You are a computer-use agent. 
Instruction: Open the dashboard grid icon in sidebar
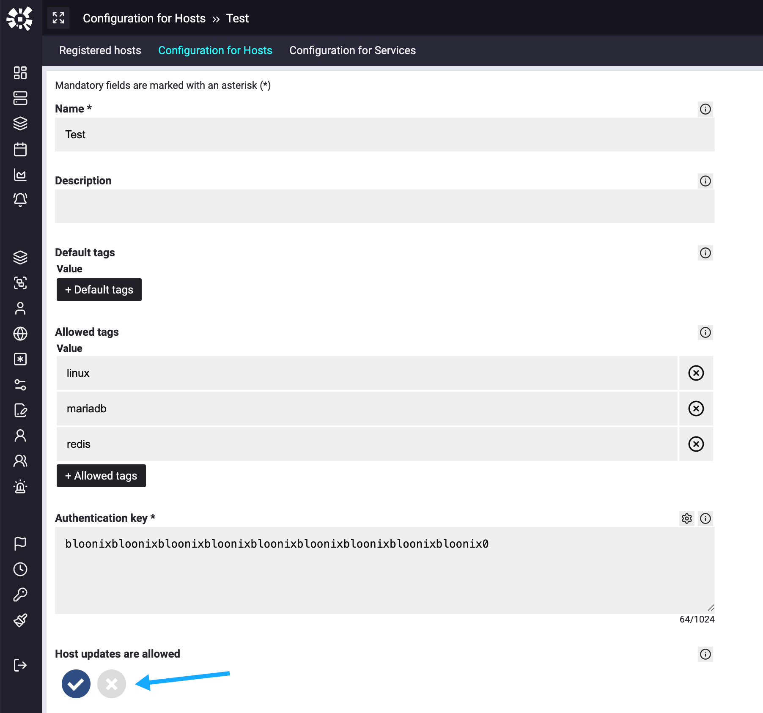coord(20,73)
